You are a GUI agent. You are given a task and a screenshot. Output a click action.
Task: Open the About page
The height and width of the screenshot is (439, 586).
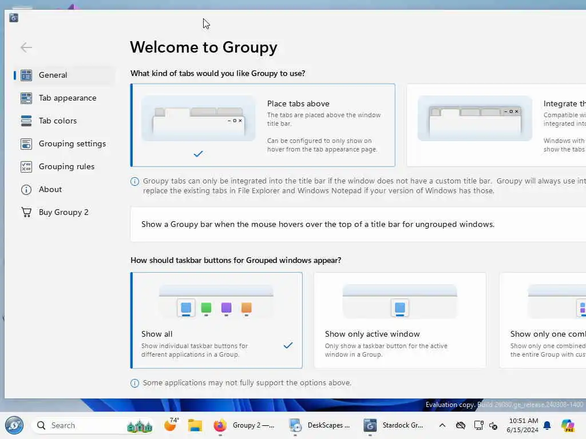[64, 190]
